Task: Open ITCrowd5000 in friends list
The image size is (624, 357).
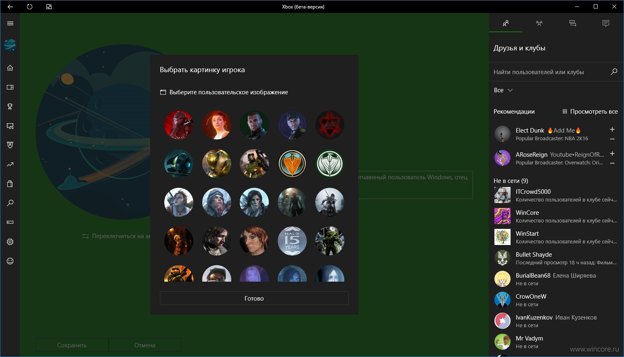Action: pyautogui.click(x=556, y=195)
